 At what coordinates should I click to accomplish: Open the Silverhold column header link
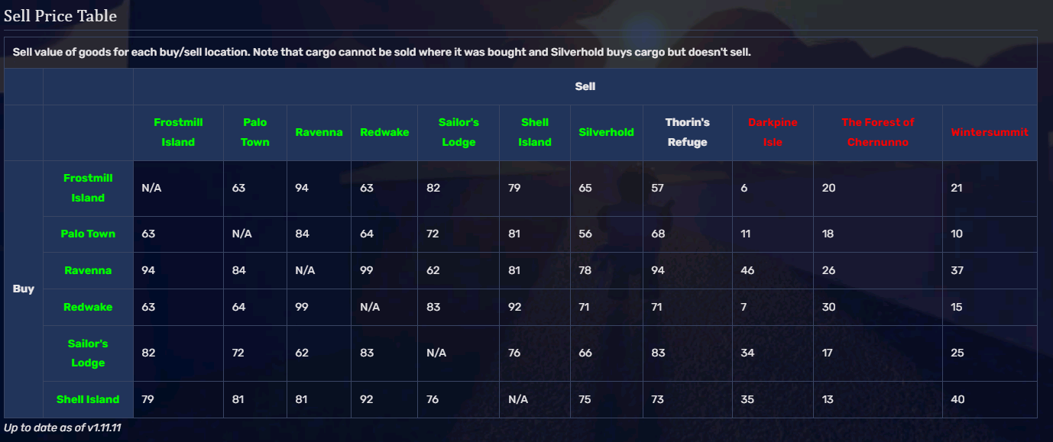point(606,132)
